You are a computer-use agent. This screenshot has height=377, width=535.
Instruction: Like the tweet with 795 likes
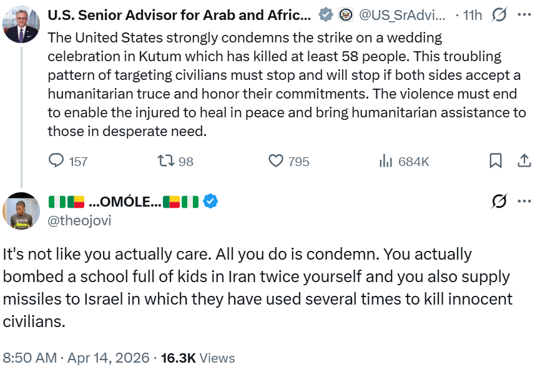pyautogui.click(x=276, y=161)
